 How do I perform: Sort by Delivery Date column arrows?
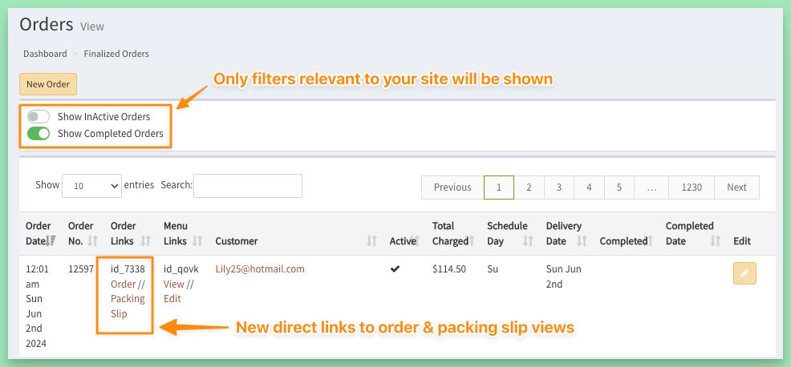(x=582, y=241)
